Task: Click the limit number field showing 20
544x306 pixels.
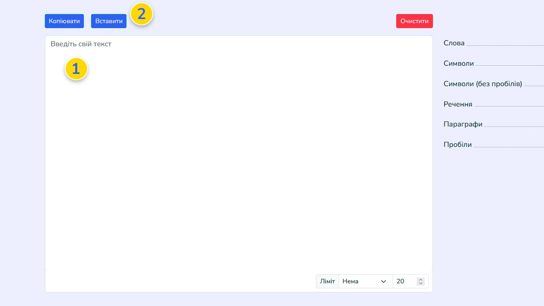Action: (x=403, y=282)
